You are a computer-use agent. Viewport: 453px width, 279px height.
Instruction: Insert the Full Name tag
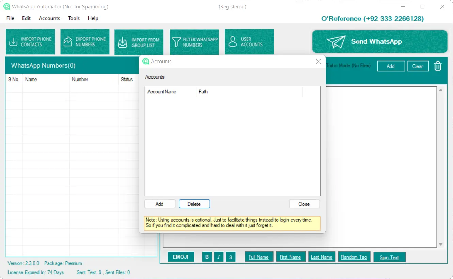tap(259, 257)
